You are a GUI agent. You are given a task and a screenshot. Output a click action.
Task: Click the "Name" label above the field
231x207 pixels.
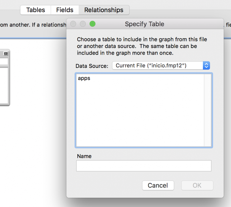click(x=84, y=156)
